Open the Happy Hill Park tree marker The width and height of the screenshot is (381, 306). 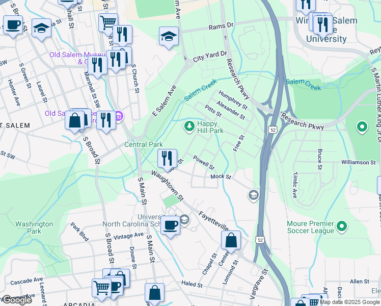[189, 126]
